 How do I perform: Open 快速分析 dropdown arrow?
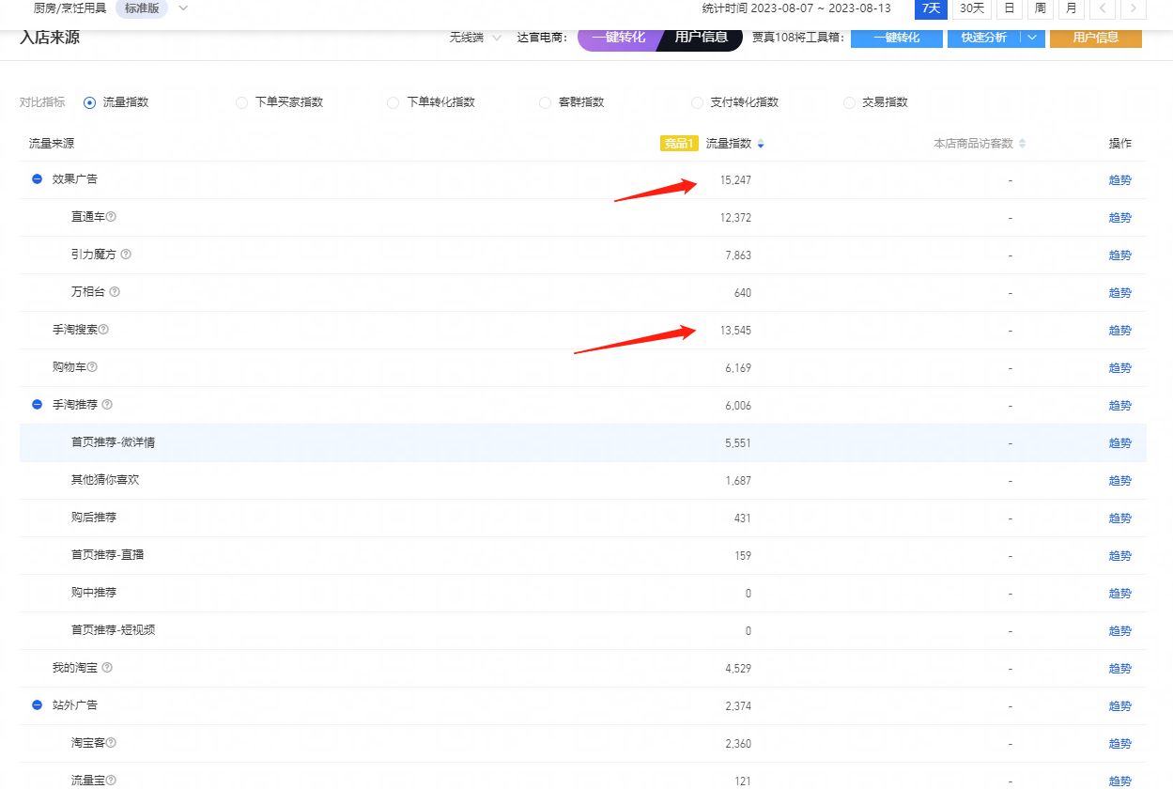tap(1032, 38)
